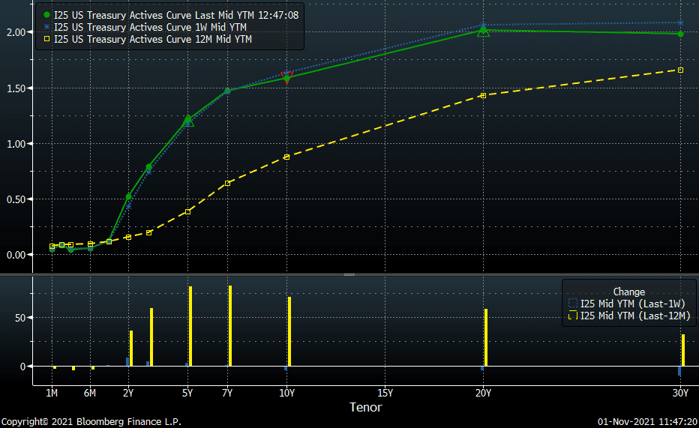
Task: Click the panel divider grip handle
Action: (349, 275)
